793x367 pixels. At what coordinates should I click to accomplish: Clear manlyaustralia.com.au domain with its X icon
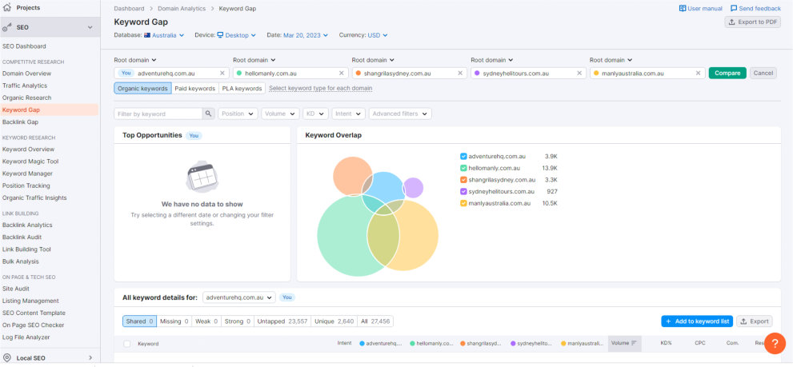[x=698, y=74]
